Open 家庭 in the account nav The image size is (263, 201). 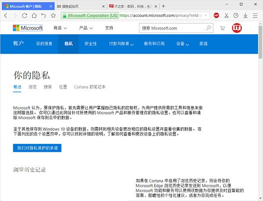pyautogui.click(x=203, y=43)
